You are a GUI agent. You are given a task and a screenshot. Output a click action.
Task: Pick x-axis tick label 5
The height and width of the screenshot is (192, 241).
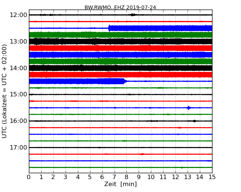click(90, 177)
